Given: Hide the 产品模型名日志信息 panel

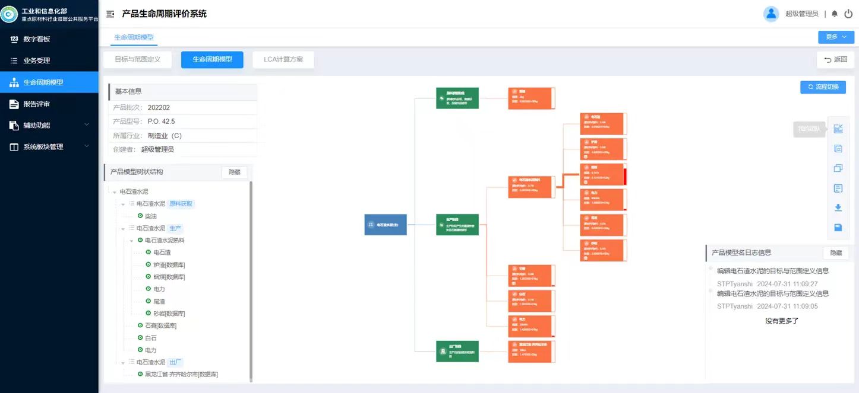Looking at the screenshot, I should (835, 253).
